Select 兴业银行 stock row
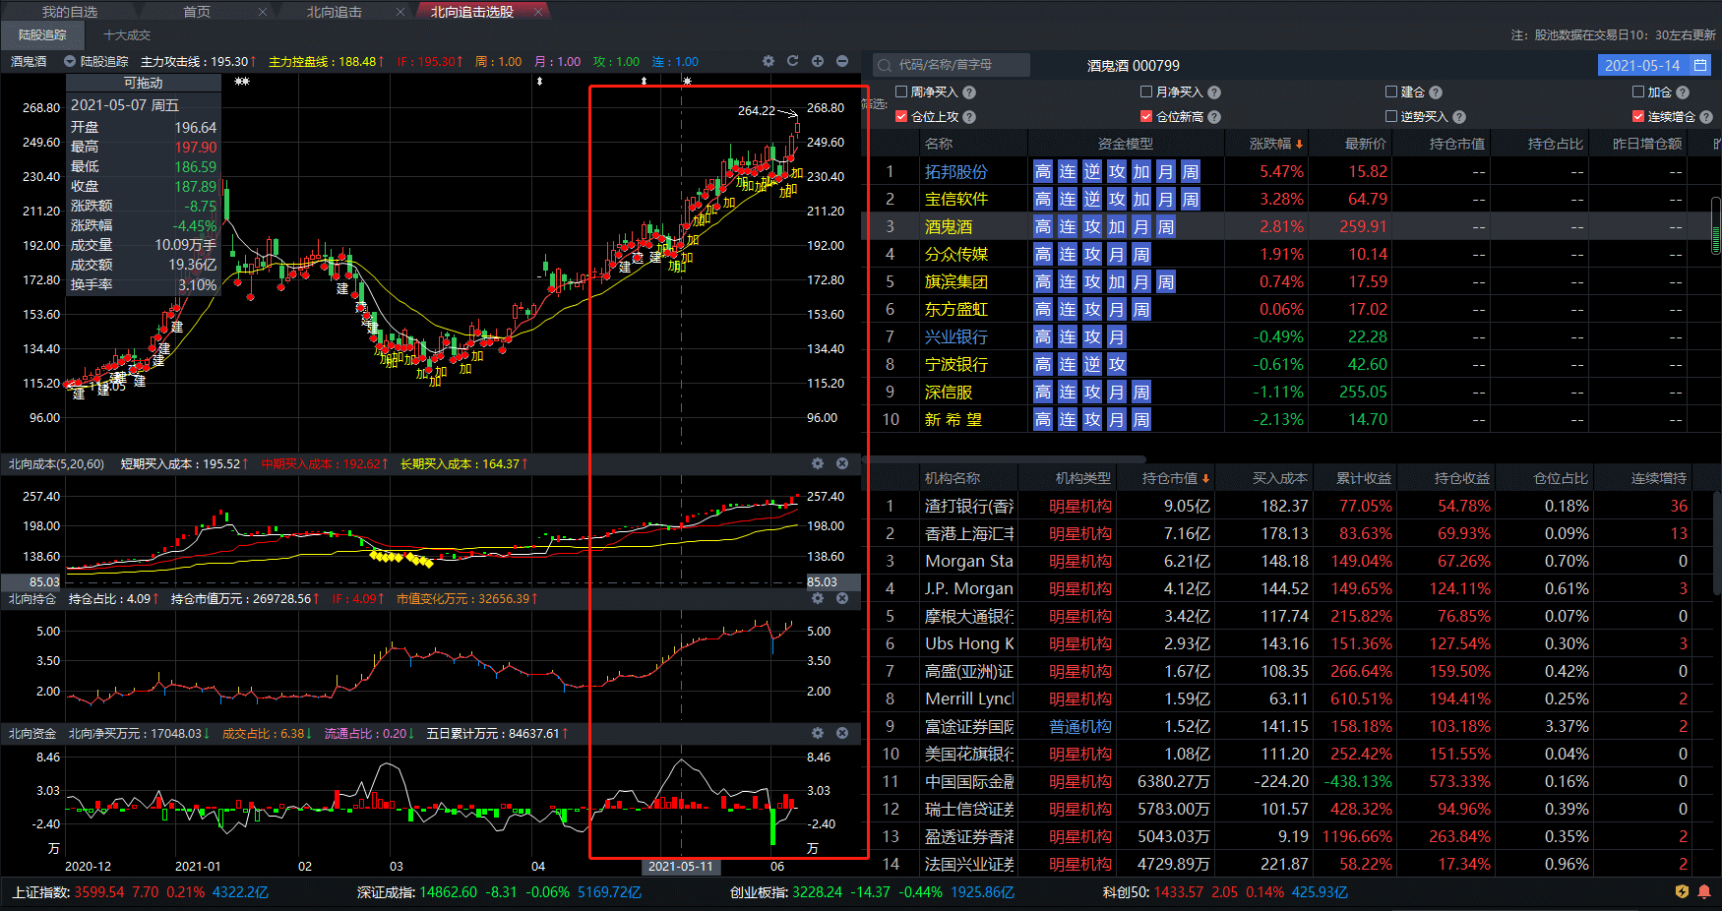Viewport: 1722px width, 911px height. 1289,336
